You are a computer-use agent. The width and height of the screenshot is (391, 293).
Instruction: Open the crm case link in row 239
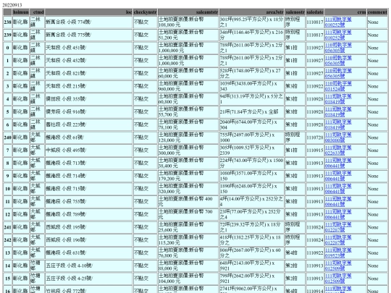338,35
